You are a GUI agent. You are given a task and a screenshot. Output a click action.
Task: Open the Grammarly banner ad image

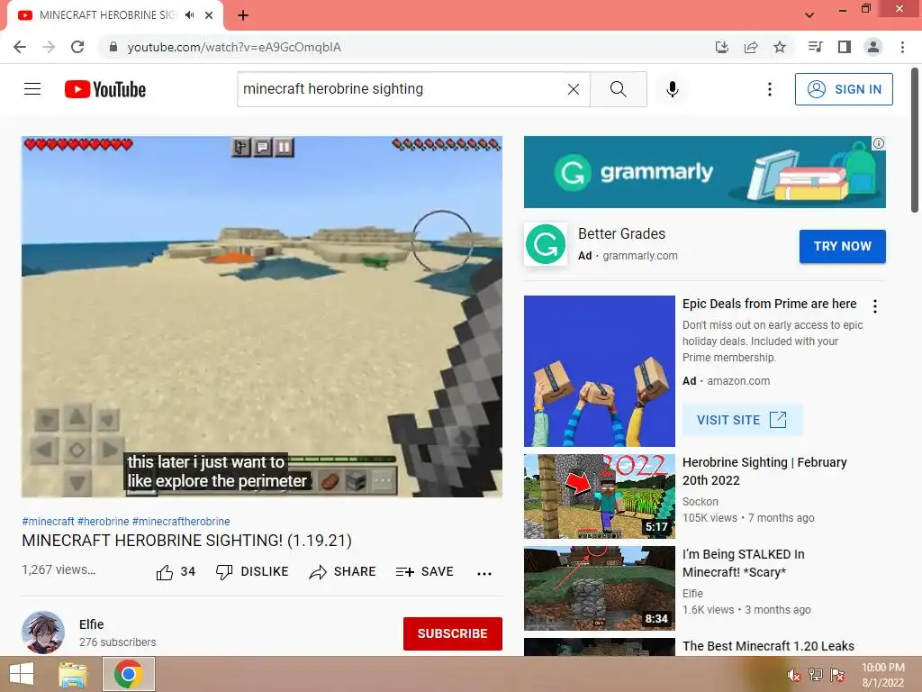tap(704, 172)
